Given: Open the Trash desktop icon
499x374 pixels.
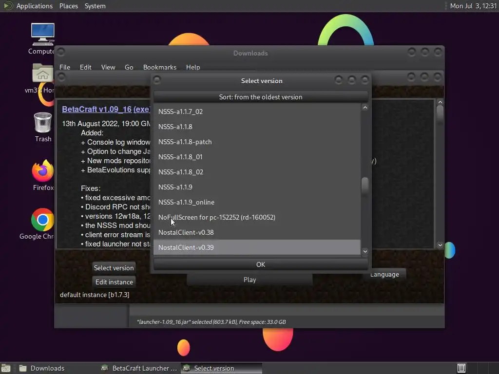Looking at the screenshot, I should [x=43, y=122].
